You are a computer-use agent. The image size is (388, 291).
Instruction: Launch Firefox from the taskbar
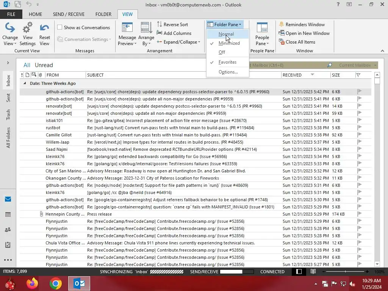[x=33, y=283]
